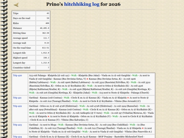Click the 'Distance' label cell
Screen dimensions: 184x138
24,28
